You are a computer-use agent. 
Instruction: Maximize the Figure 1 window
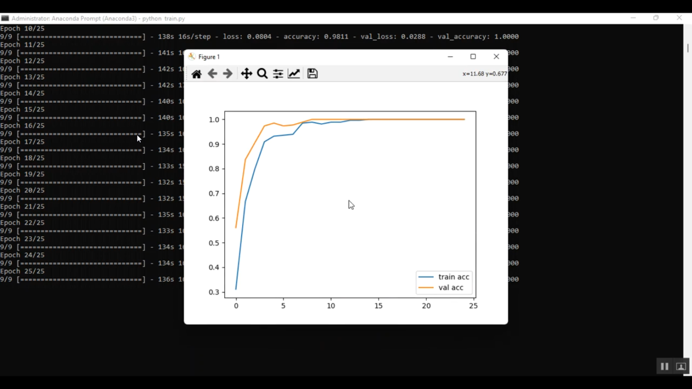[473, 57]
